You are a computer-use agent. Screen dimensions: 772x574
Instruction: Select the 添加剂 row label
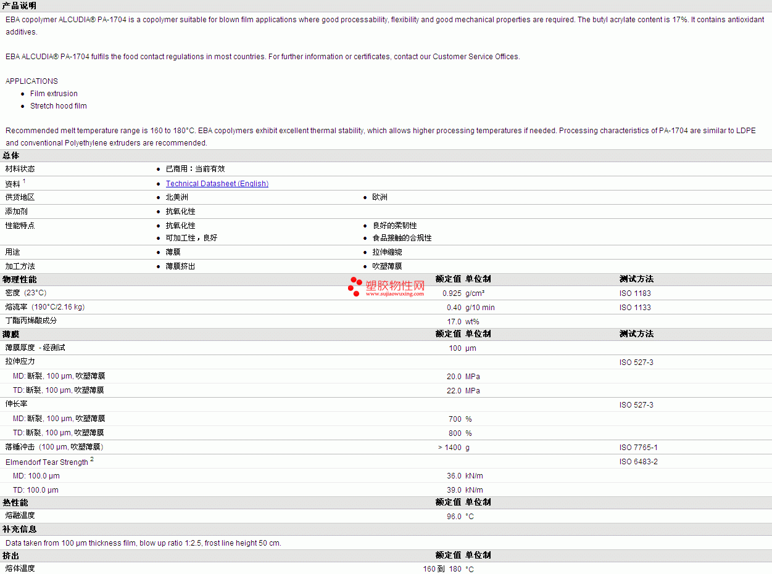pos(17,211)
